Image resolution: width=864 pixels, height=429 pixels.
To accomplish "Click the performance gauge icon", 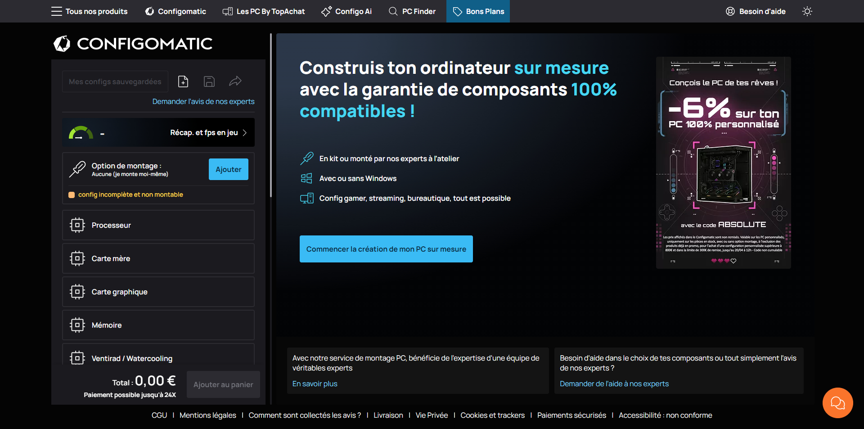I will click(81, 132).
